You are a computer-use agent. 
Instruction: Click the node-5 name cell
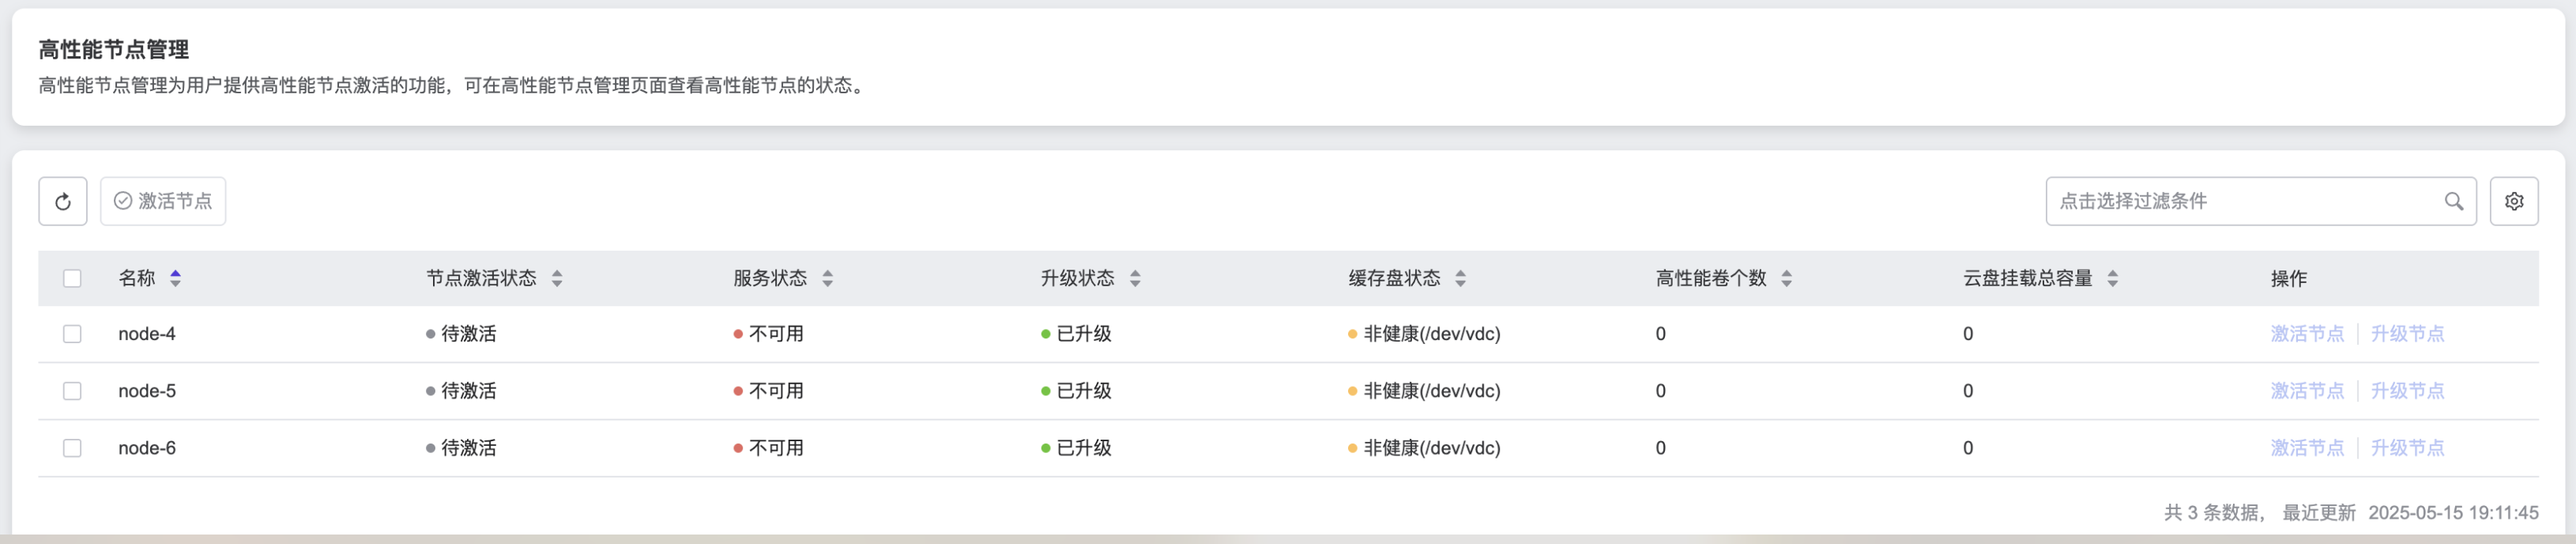pyautogui.click(x=147, y=391)
